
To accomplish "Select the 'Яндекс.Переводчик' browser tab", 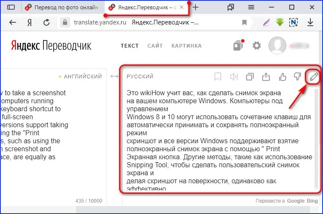I will [x=146, y=8].
